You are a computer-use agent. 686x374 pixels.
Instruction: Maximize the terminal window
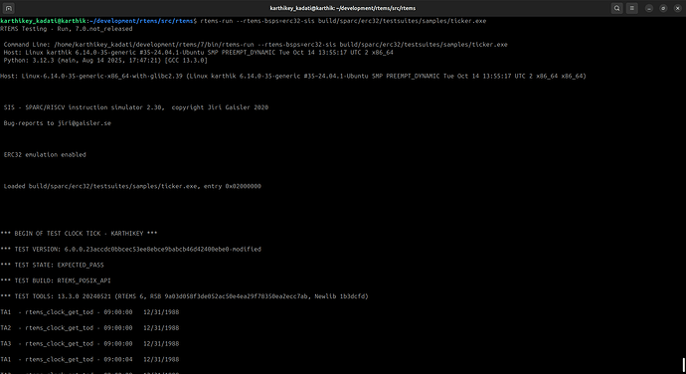click(663, 8)
